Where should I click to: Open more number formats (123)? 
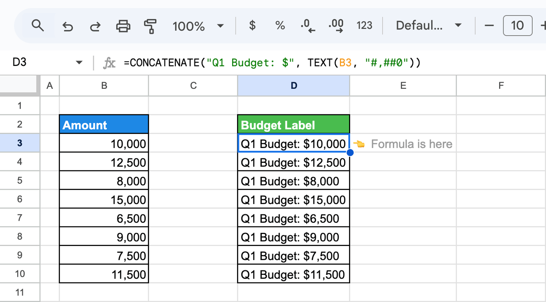[364, 26]
